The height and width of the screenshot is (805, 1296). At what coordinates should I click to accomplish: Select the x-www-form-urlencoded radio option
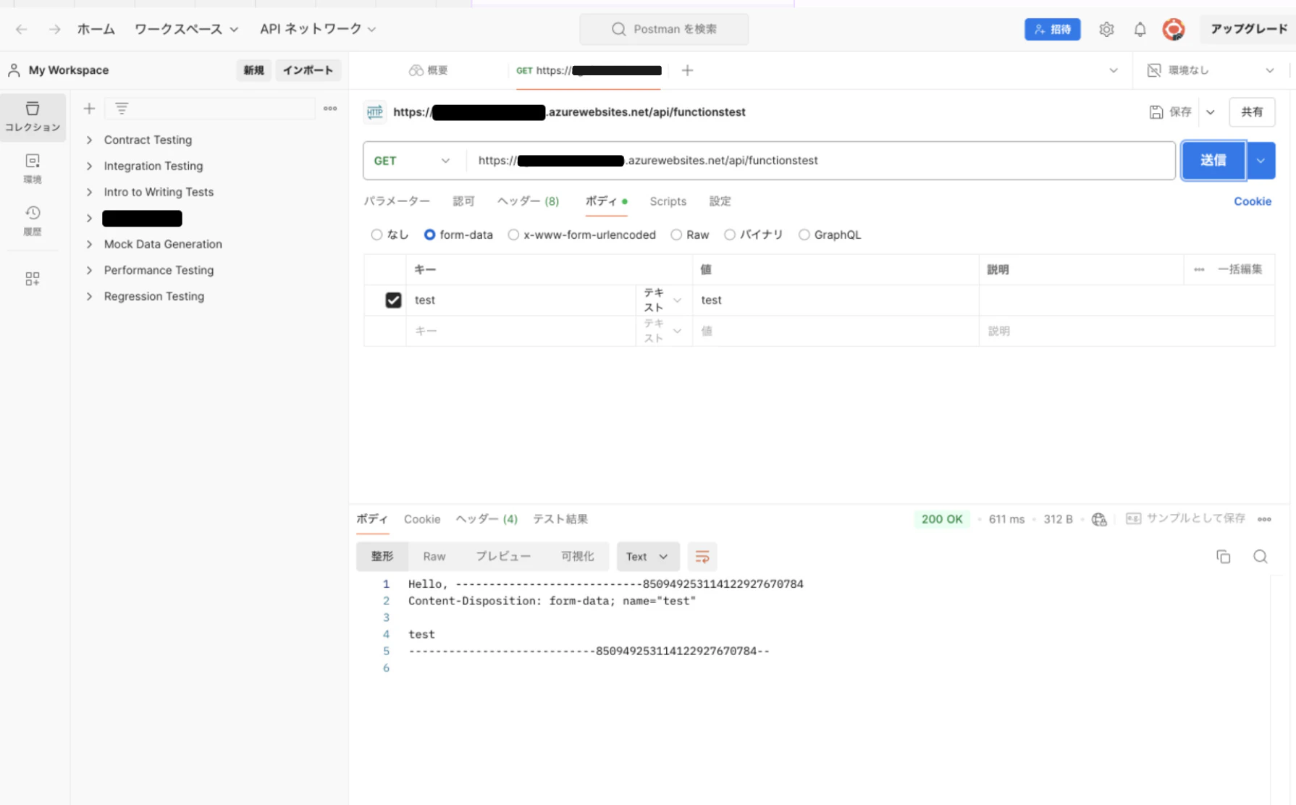point(513,235)
